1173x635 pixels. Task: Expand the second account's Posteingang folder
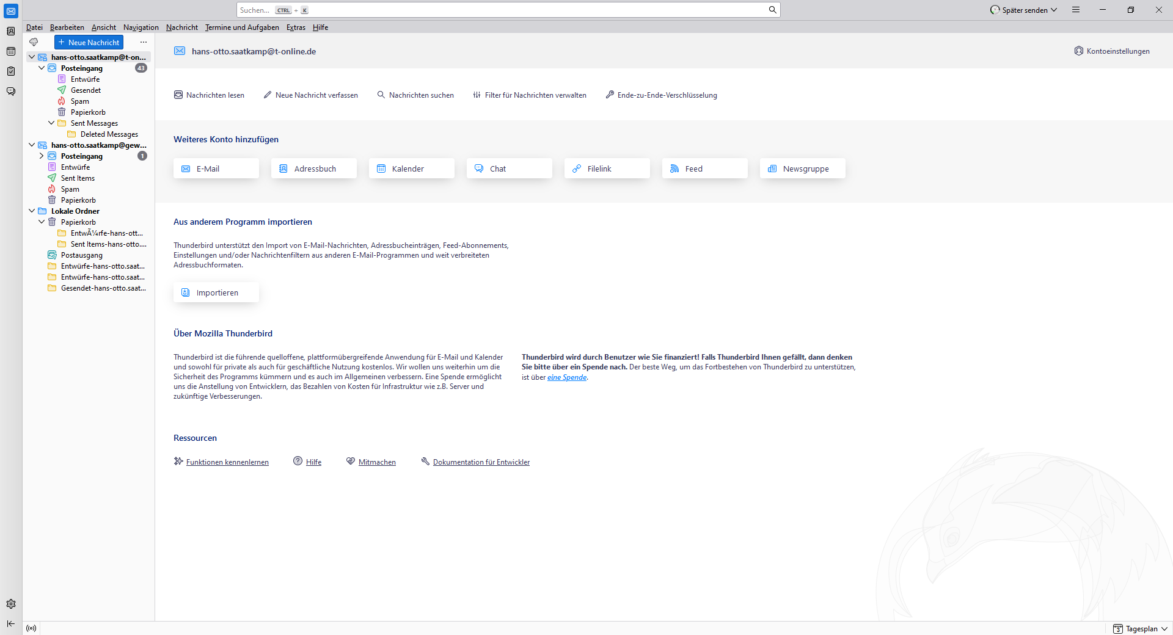(42, 156)
